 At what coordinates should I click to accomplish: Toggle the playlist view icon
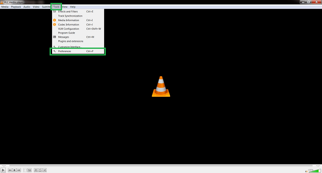pos(36,170)
